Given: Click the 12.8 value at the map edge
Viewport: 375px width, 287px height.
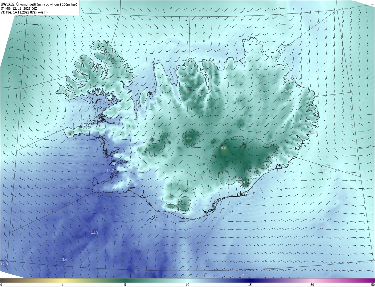Looking at the screenshot, I should click(x=4, y=264).
